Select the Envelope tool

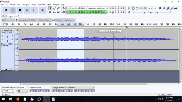tap(54, 8)
